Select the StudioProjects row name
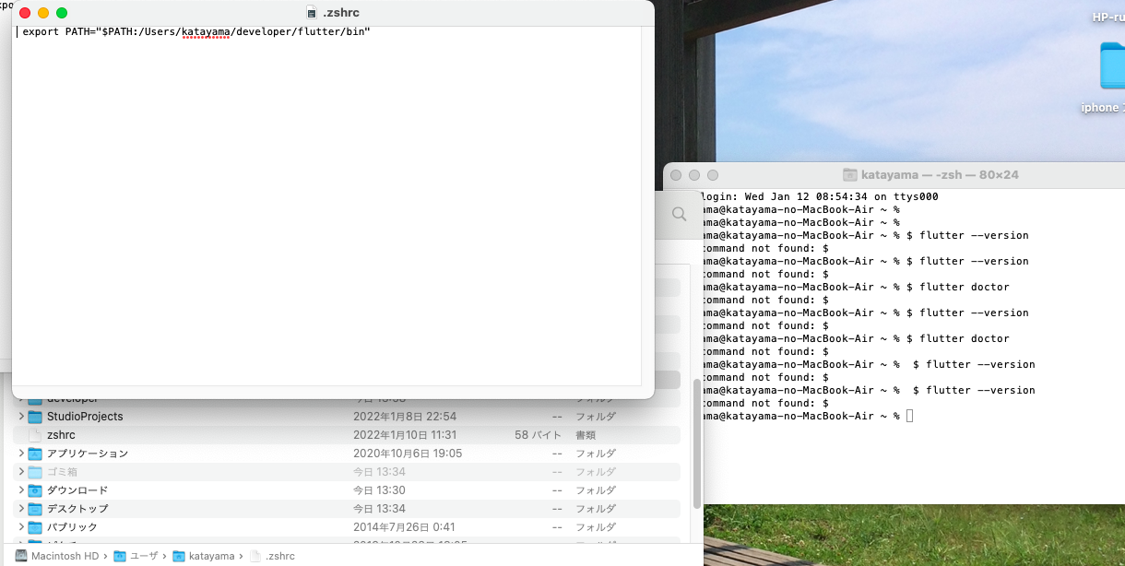The width and height of the screenshot is (1125, 566). point(85,417)
